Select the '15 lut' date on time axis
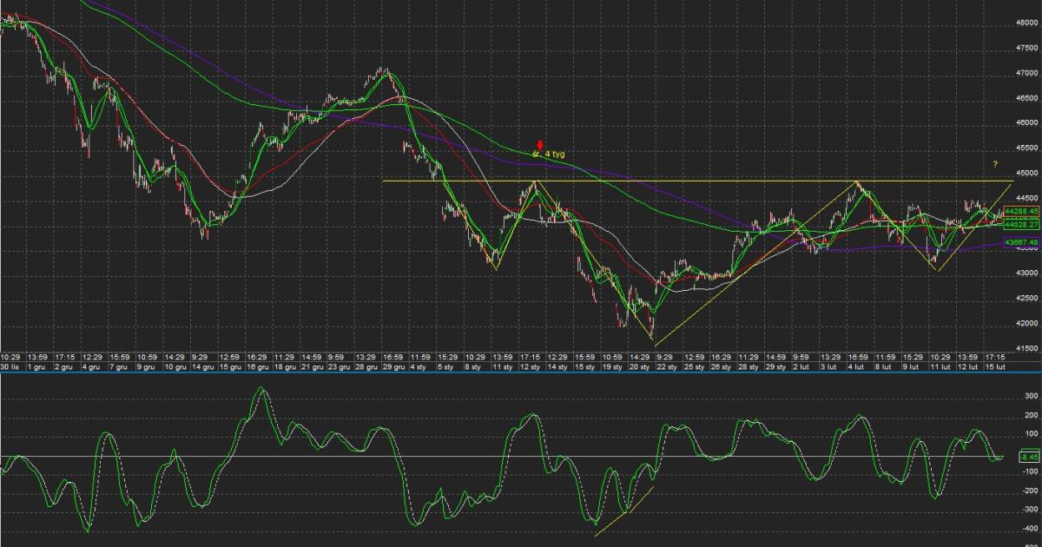This screenshot has width=1042, height=547. click(x=995, y=367)
